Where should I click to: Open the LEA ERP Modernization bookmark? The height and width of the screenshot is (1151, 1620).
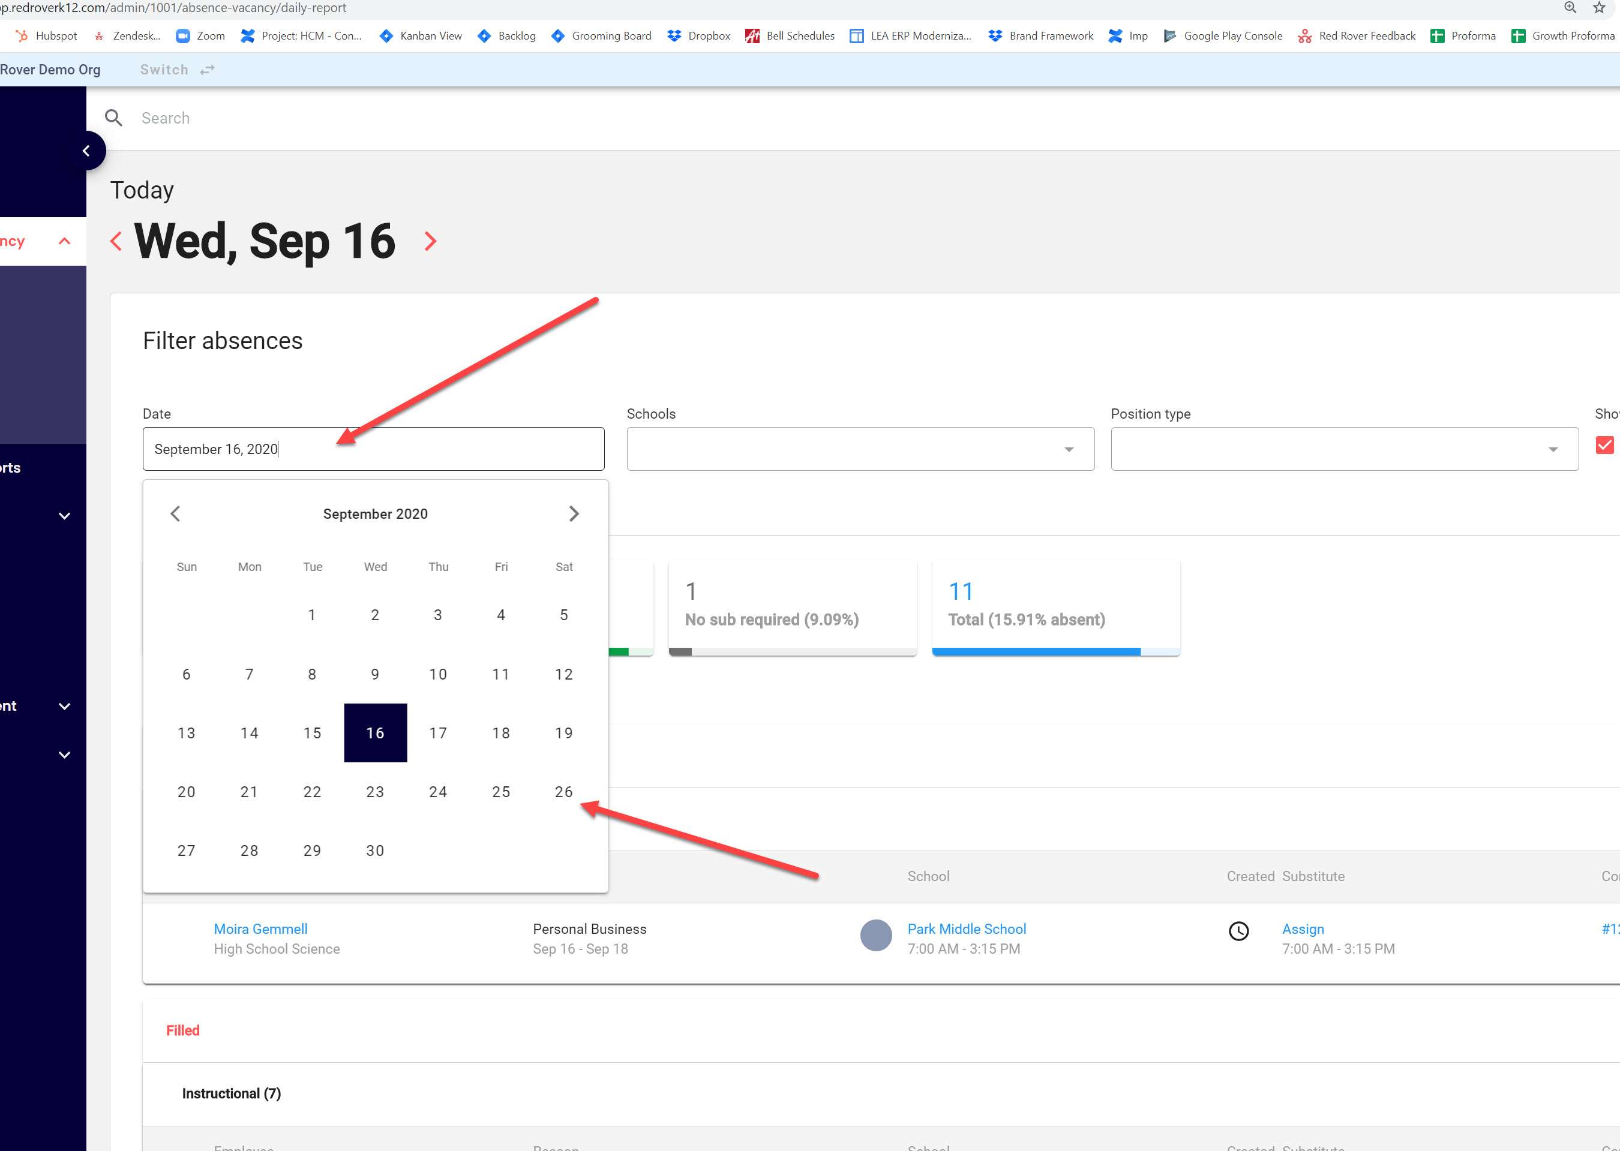pyautogui.click(x=910, y=35)
